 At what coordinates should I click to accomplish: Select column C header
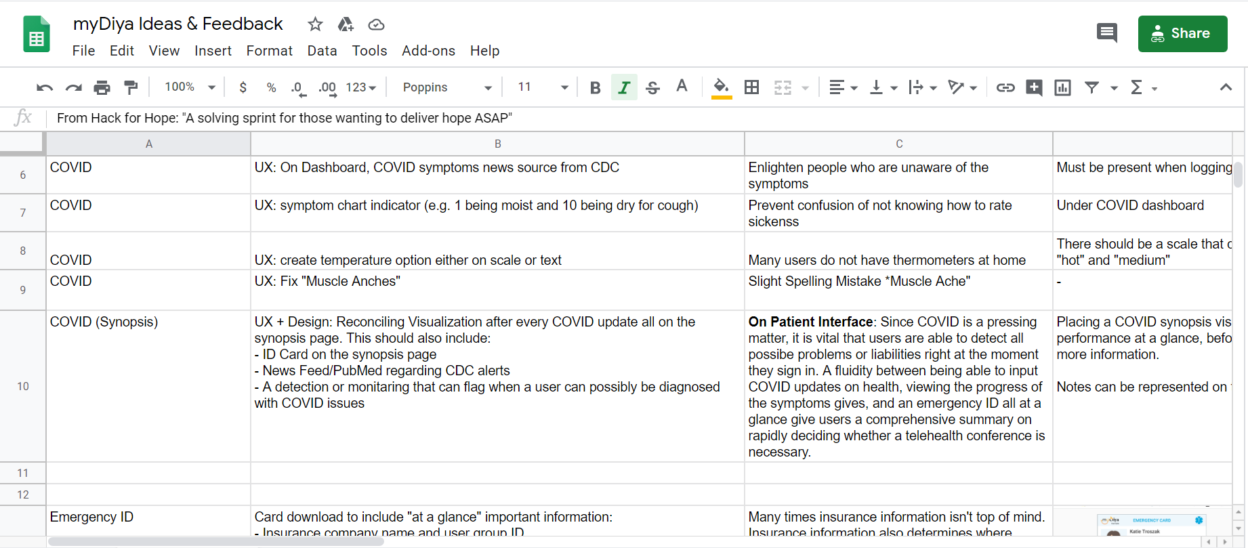[x=898, y=144]
